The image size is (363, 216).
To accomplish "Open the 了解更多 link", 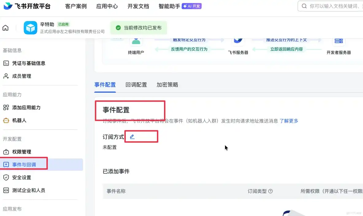I will click(289, 121).
